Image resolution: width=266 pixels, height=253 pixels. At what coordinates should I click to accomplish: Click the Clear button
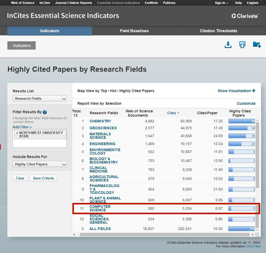click(20, 178)
